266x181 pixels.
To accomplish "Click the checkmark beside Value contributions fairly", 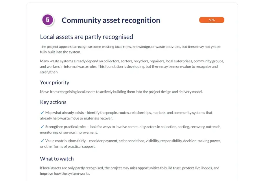I will 42,141.
